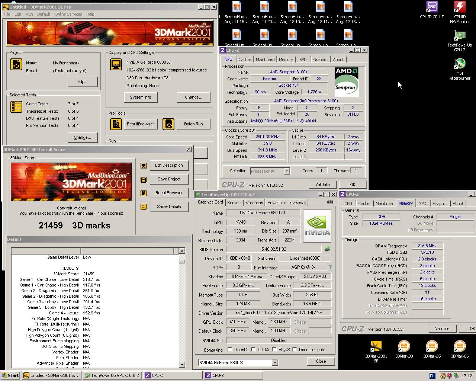The height and width of the screenshot is (381, 476).
Task: Switch to GPU-Z via taskbar button
Action: (112, 375)
